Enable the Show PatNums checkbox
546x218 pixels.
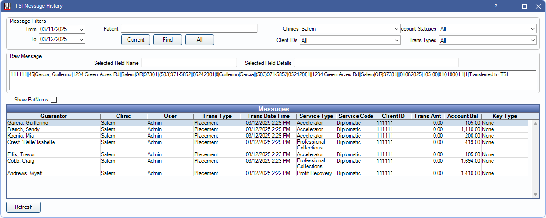[x=54, y=100]
